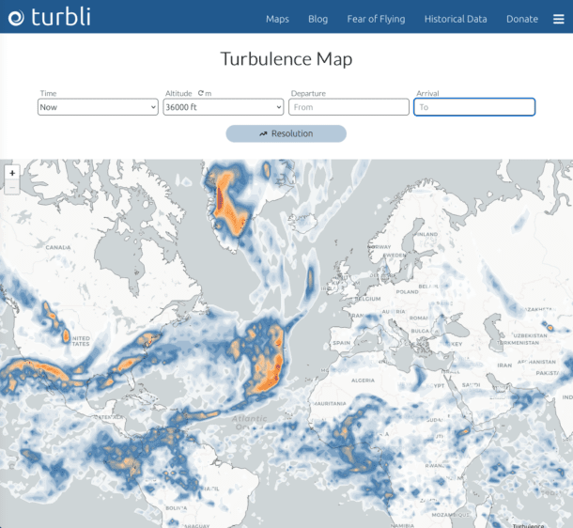
Task: Click the turbli swirl logo icon
Action: 16,17
